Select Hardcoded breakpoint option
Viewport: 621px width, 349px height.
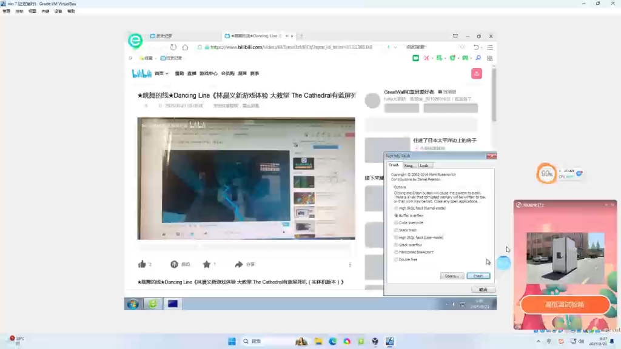pos(414,252)
